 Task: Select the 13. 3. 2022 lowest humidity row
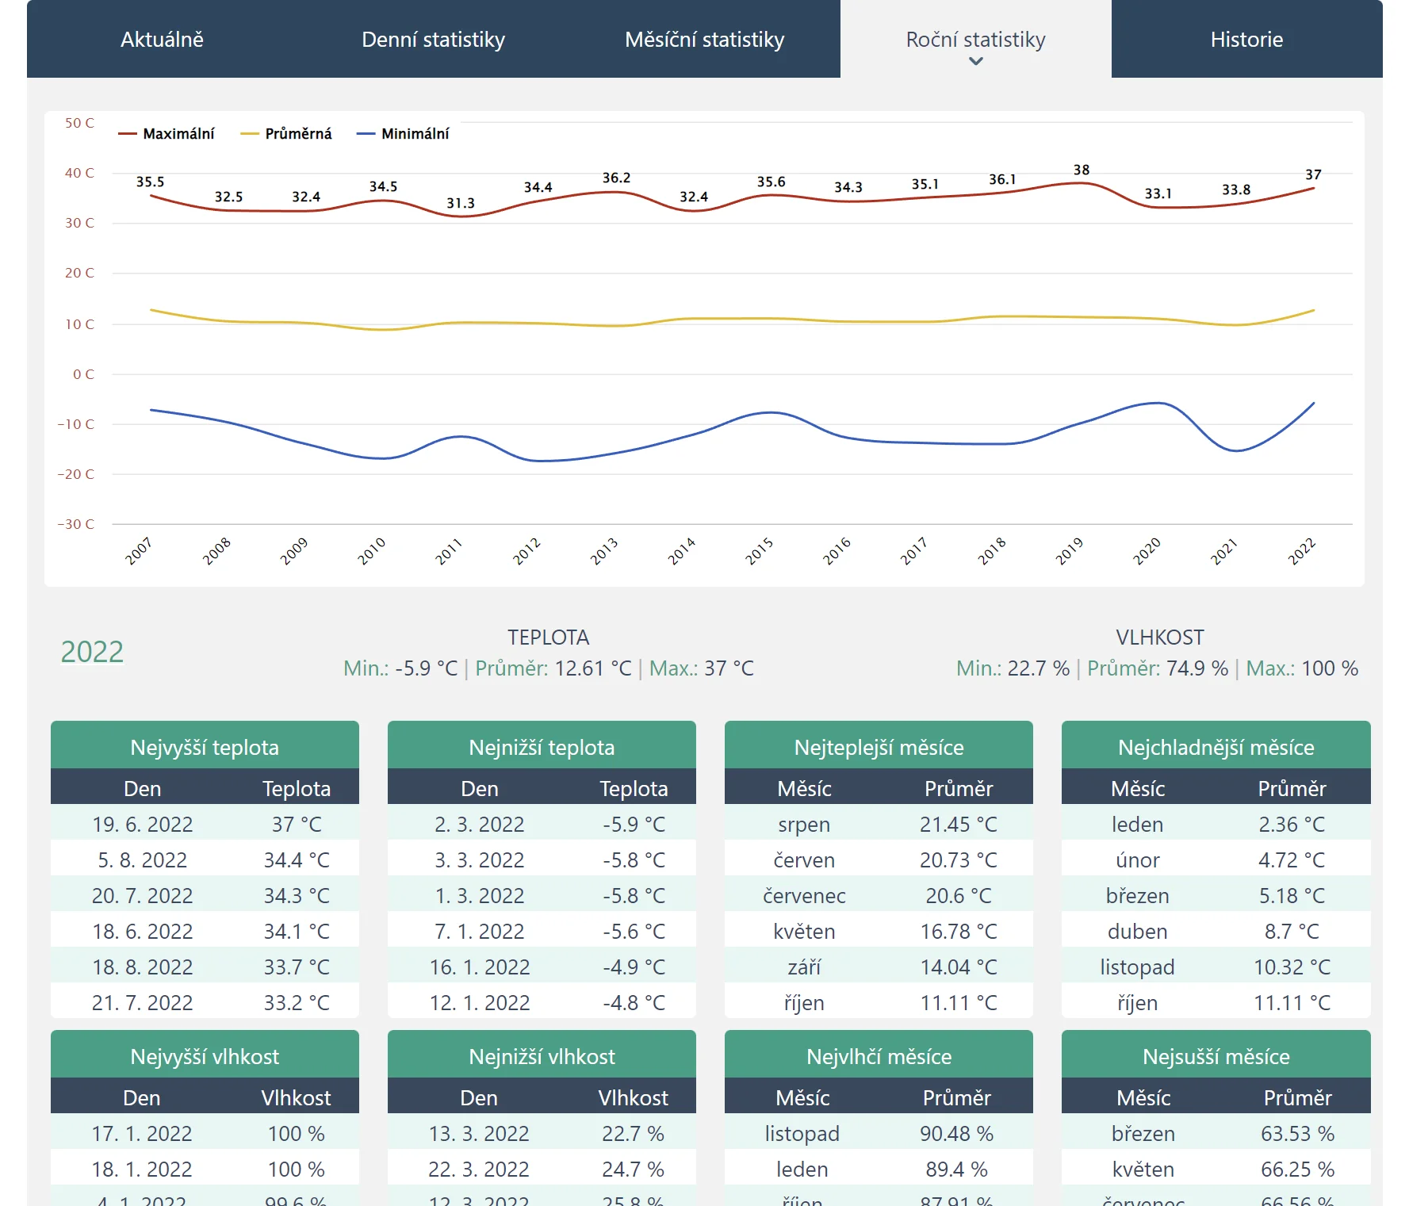[479, 1134]
